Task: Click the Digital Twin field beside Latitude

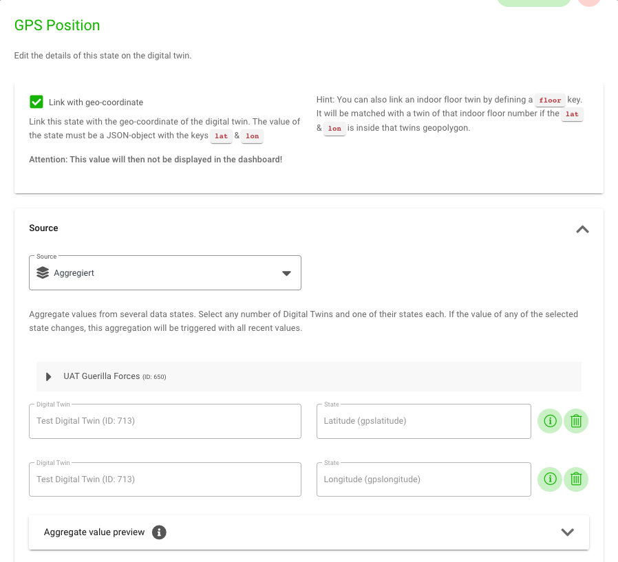Action: click(165, 421)
